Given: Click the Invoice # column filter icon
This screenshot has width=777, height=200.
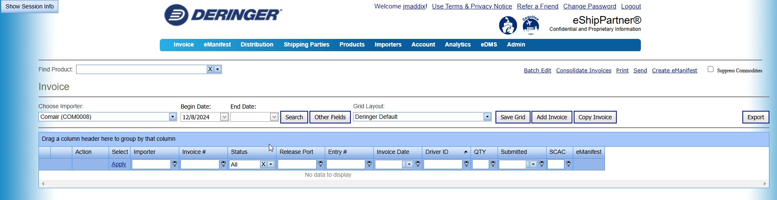Looking at the screenshot, I should point(223,164).
